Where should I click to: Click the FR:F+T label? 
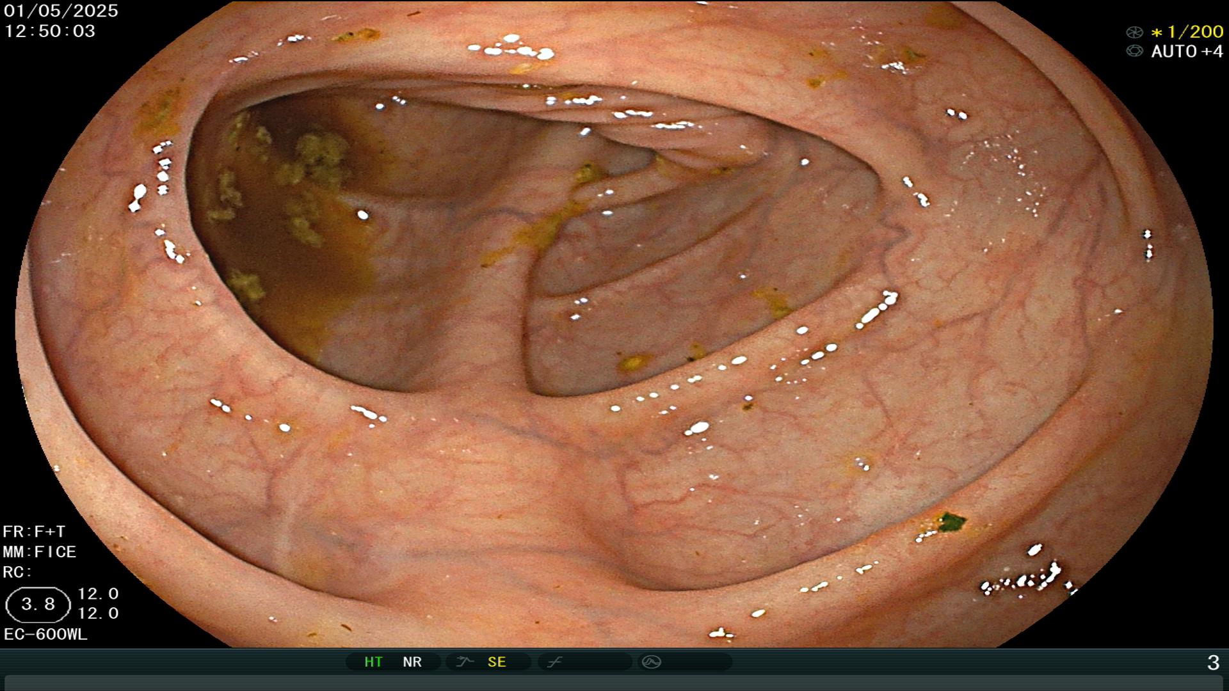34,532
